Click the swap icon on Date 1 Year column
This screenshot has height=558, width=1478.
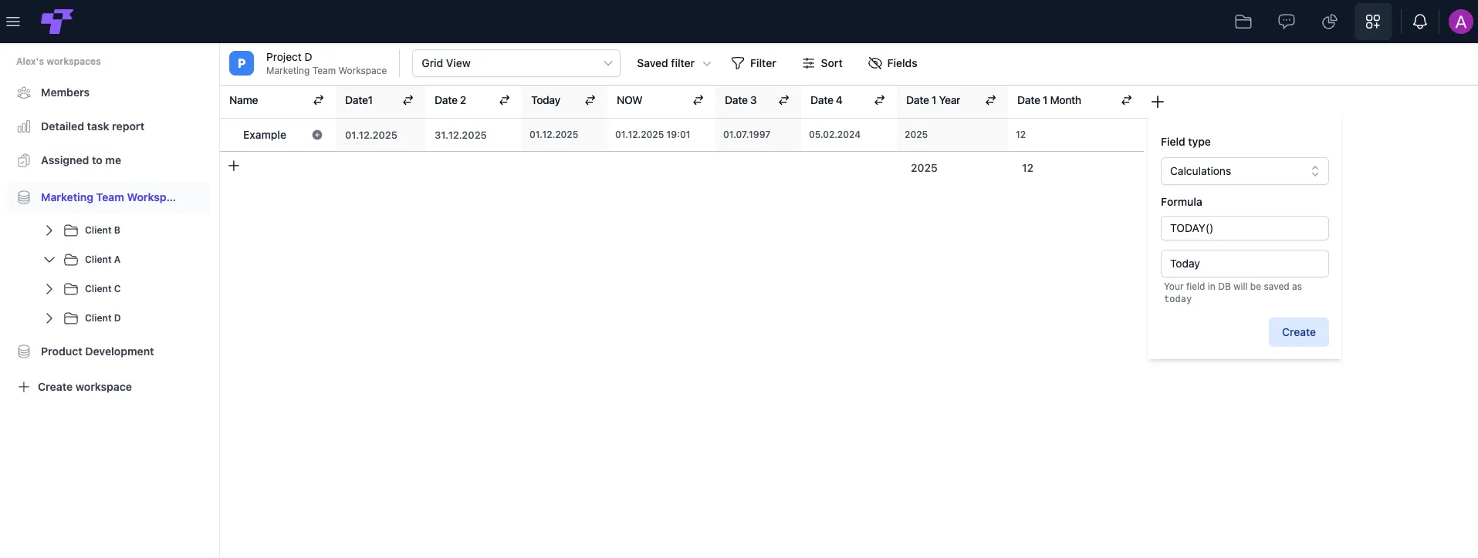[991, 100]
